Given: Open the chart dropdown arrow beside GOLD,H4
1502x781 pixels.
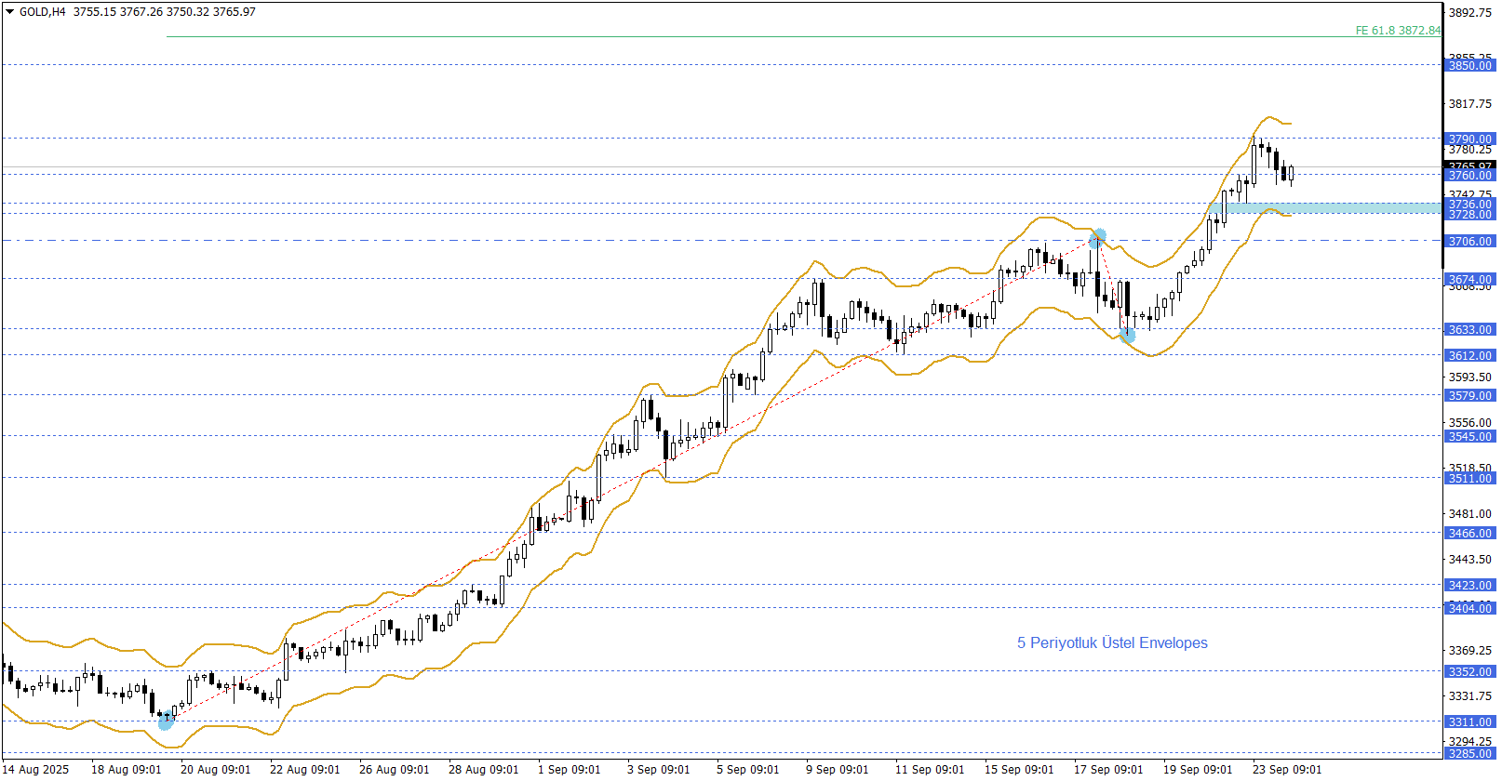Looking at the screenshot, I should (x=9, y=12).
